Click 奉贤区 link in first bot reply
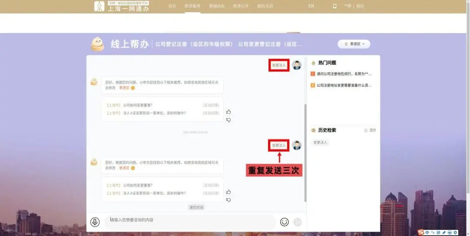This screenshot has width=470, height=236. pos(124,88)
